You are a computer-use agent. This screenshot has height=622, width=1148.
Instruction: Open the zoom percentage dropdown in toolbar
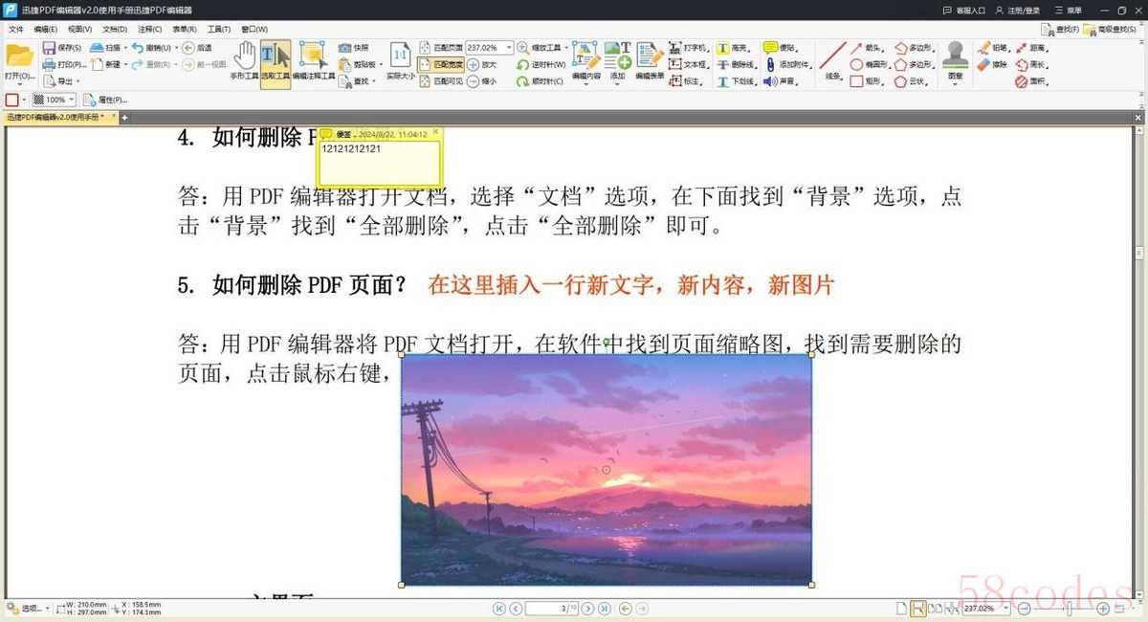coord(508,47)
